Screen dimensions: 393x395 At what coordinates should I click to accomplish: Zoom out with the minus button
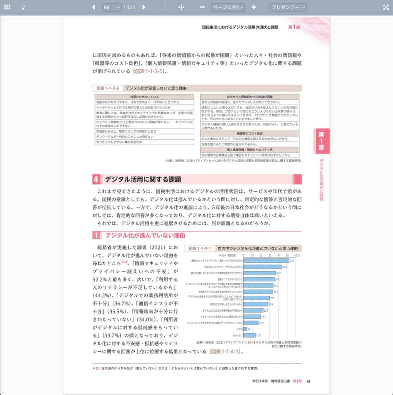pyautogui.click(x=202, y=7)
